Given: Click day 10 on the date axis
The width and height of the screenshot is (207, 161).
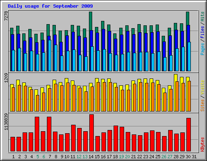Looking at the screenshot, I should [67, 157].
